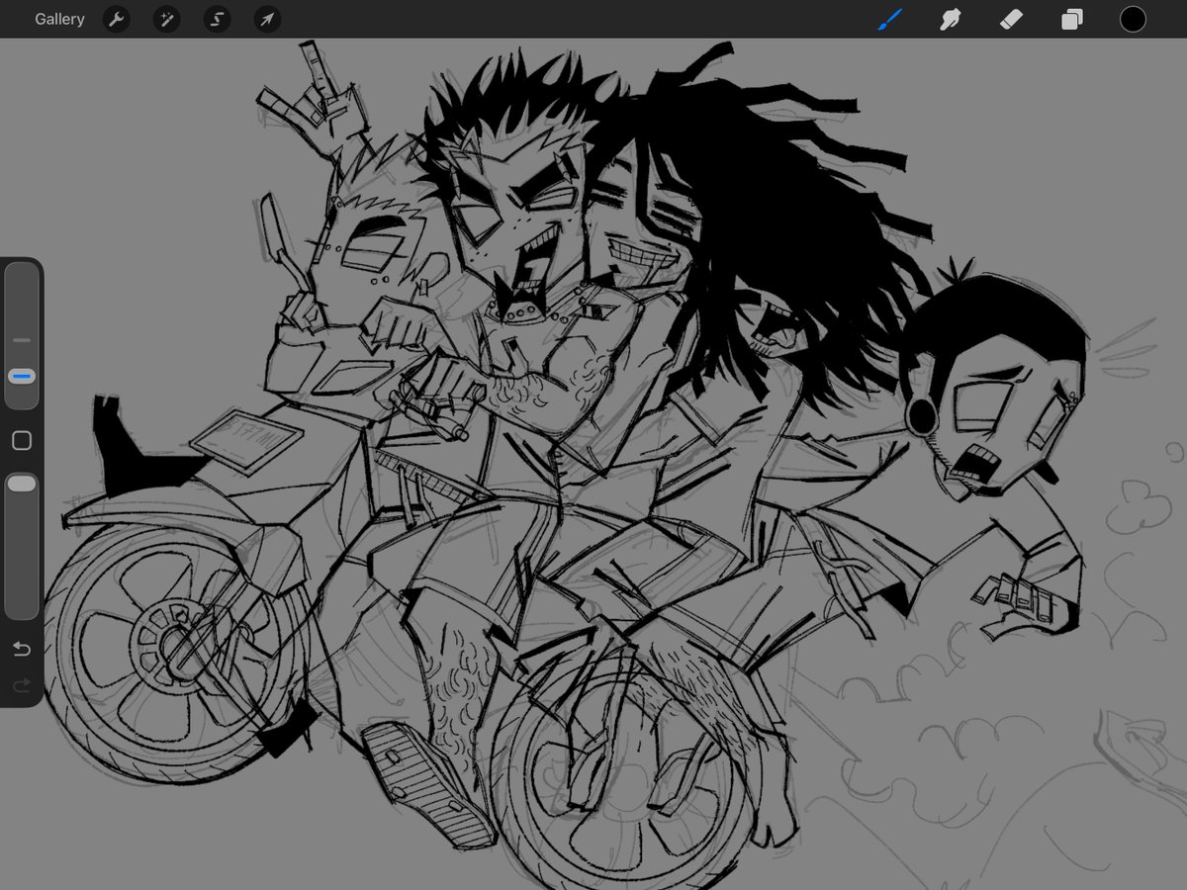Open the active color picker

1133,19
